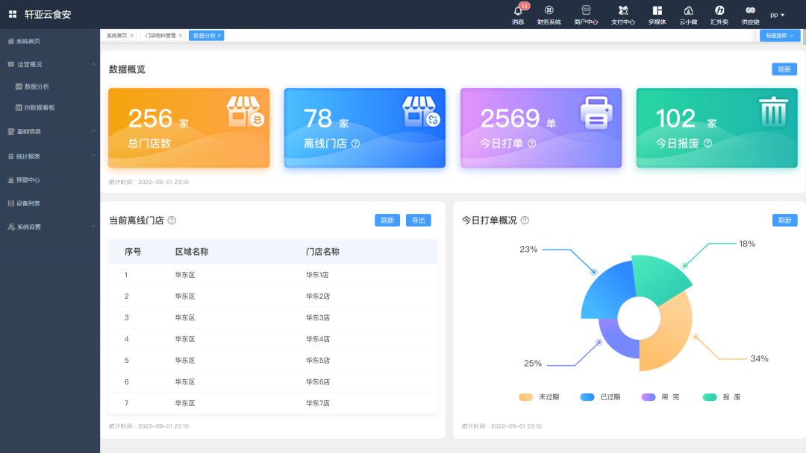The width and height of the screenshot is (806, 453).
Task: Refresh the 数据概览 section
Action: pos(784,69)
